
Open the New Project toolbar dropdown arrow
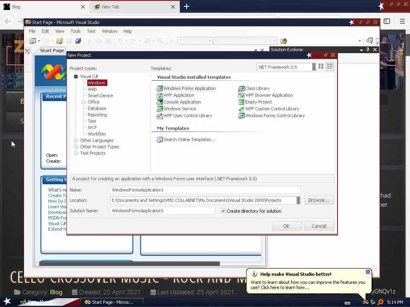tap(39, 41)
